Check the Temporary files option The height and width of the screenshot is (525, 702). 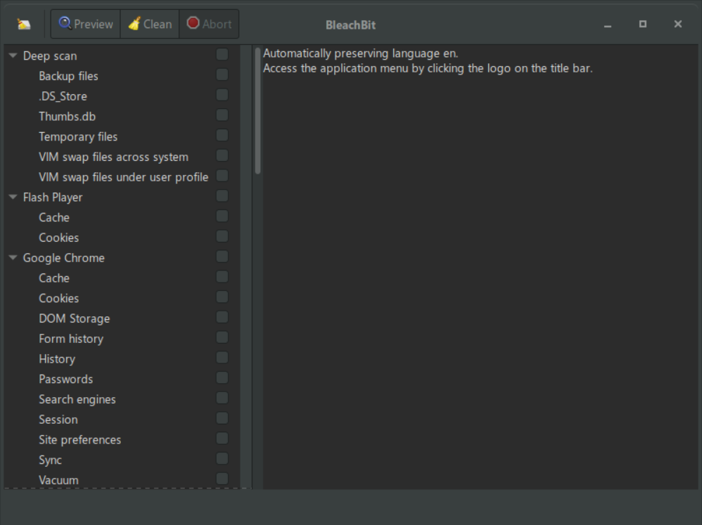[x=222, y=135]
